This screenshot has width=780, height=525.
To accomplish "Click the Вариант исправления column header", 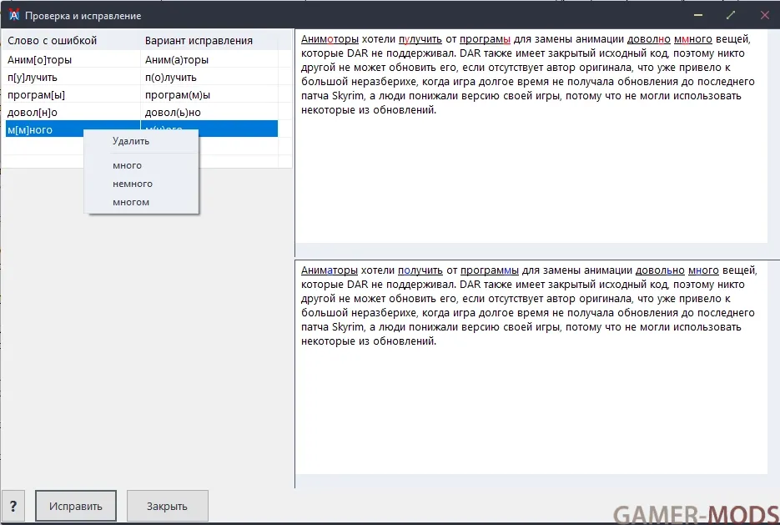I will click(199, 40).
